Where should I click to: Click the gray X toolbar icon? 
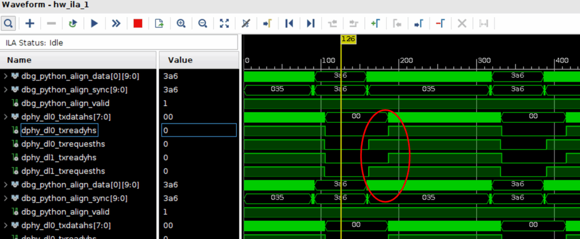462,24
